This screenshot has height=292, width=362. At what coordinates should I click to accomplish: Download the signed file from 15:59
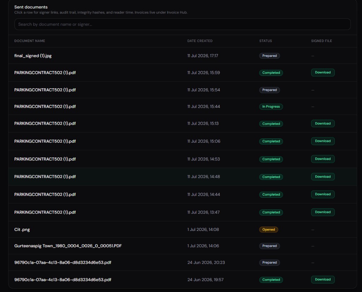(x=322, y=72)
